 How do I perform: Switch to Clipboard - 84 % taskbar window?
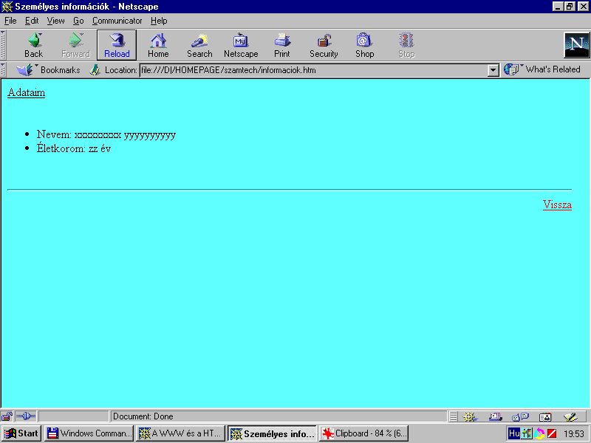point(364,433)
